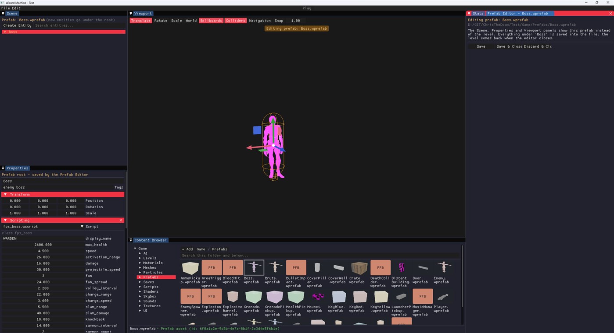This screenshot has height=333, width=614.
Task: Select the Door.wprefab icon
Action: coord(423,267)
